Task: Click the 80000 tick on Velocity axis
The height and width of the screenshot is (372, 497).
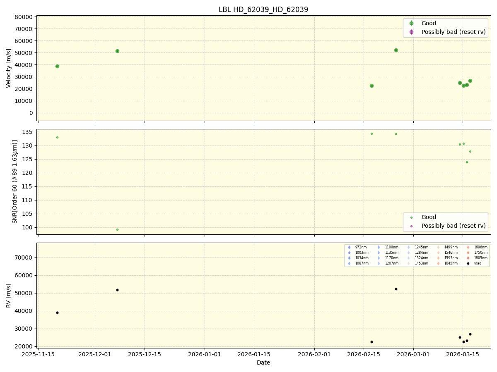Action: point(24,17)
